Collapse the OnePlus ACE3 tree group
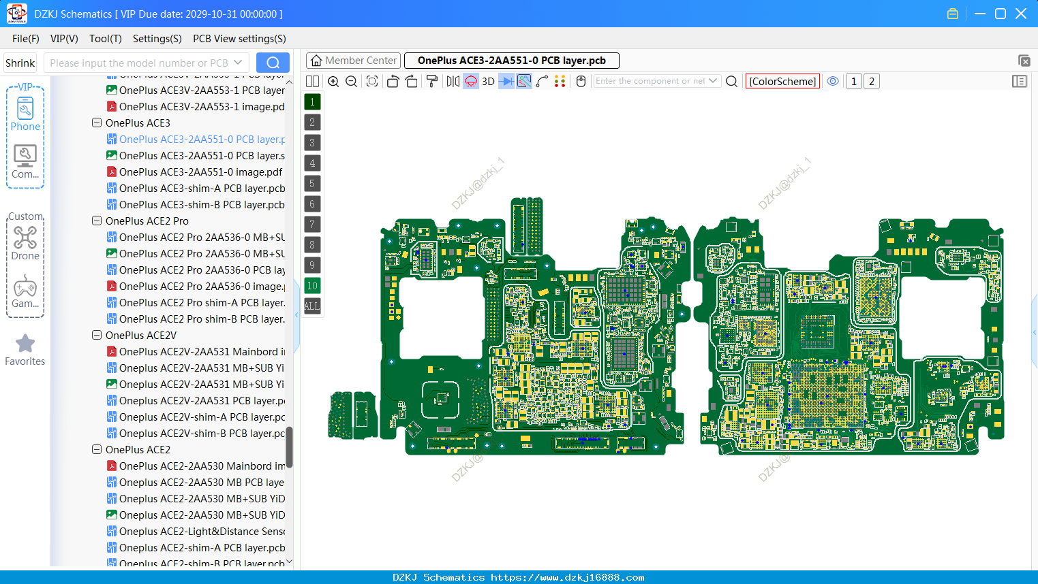Viewport: 1038px width, 584px height. pos(97,123)
